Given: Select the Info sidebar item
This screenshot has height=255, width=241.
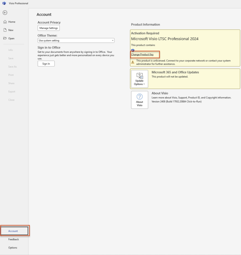Looking at the screenshot, I should point(10,50).
